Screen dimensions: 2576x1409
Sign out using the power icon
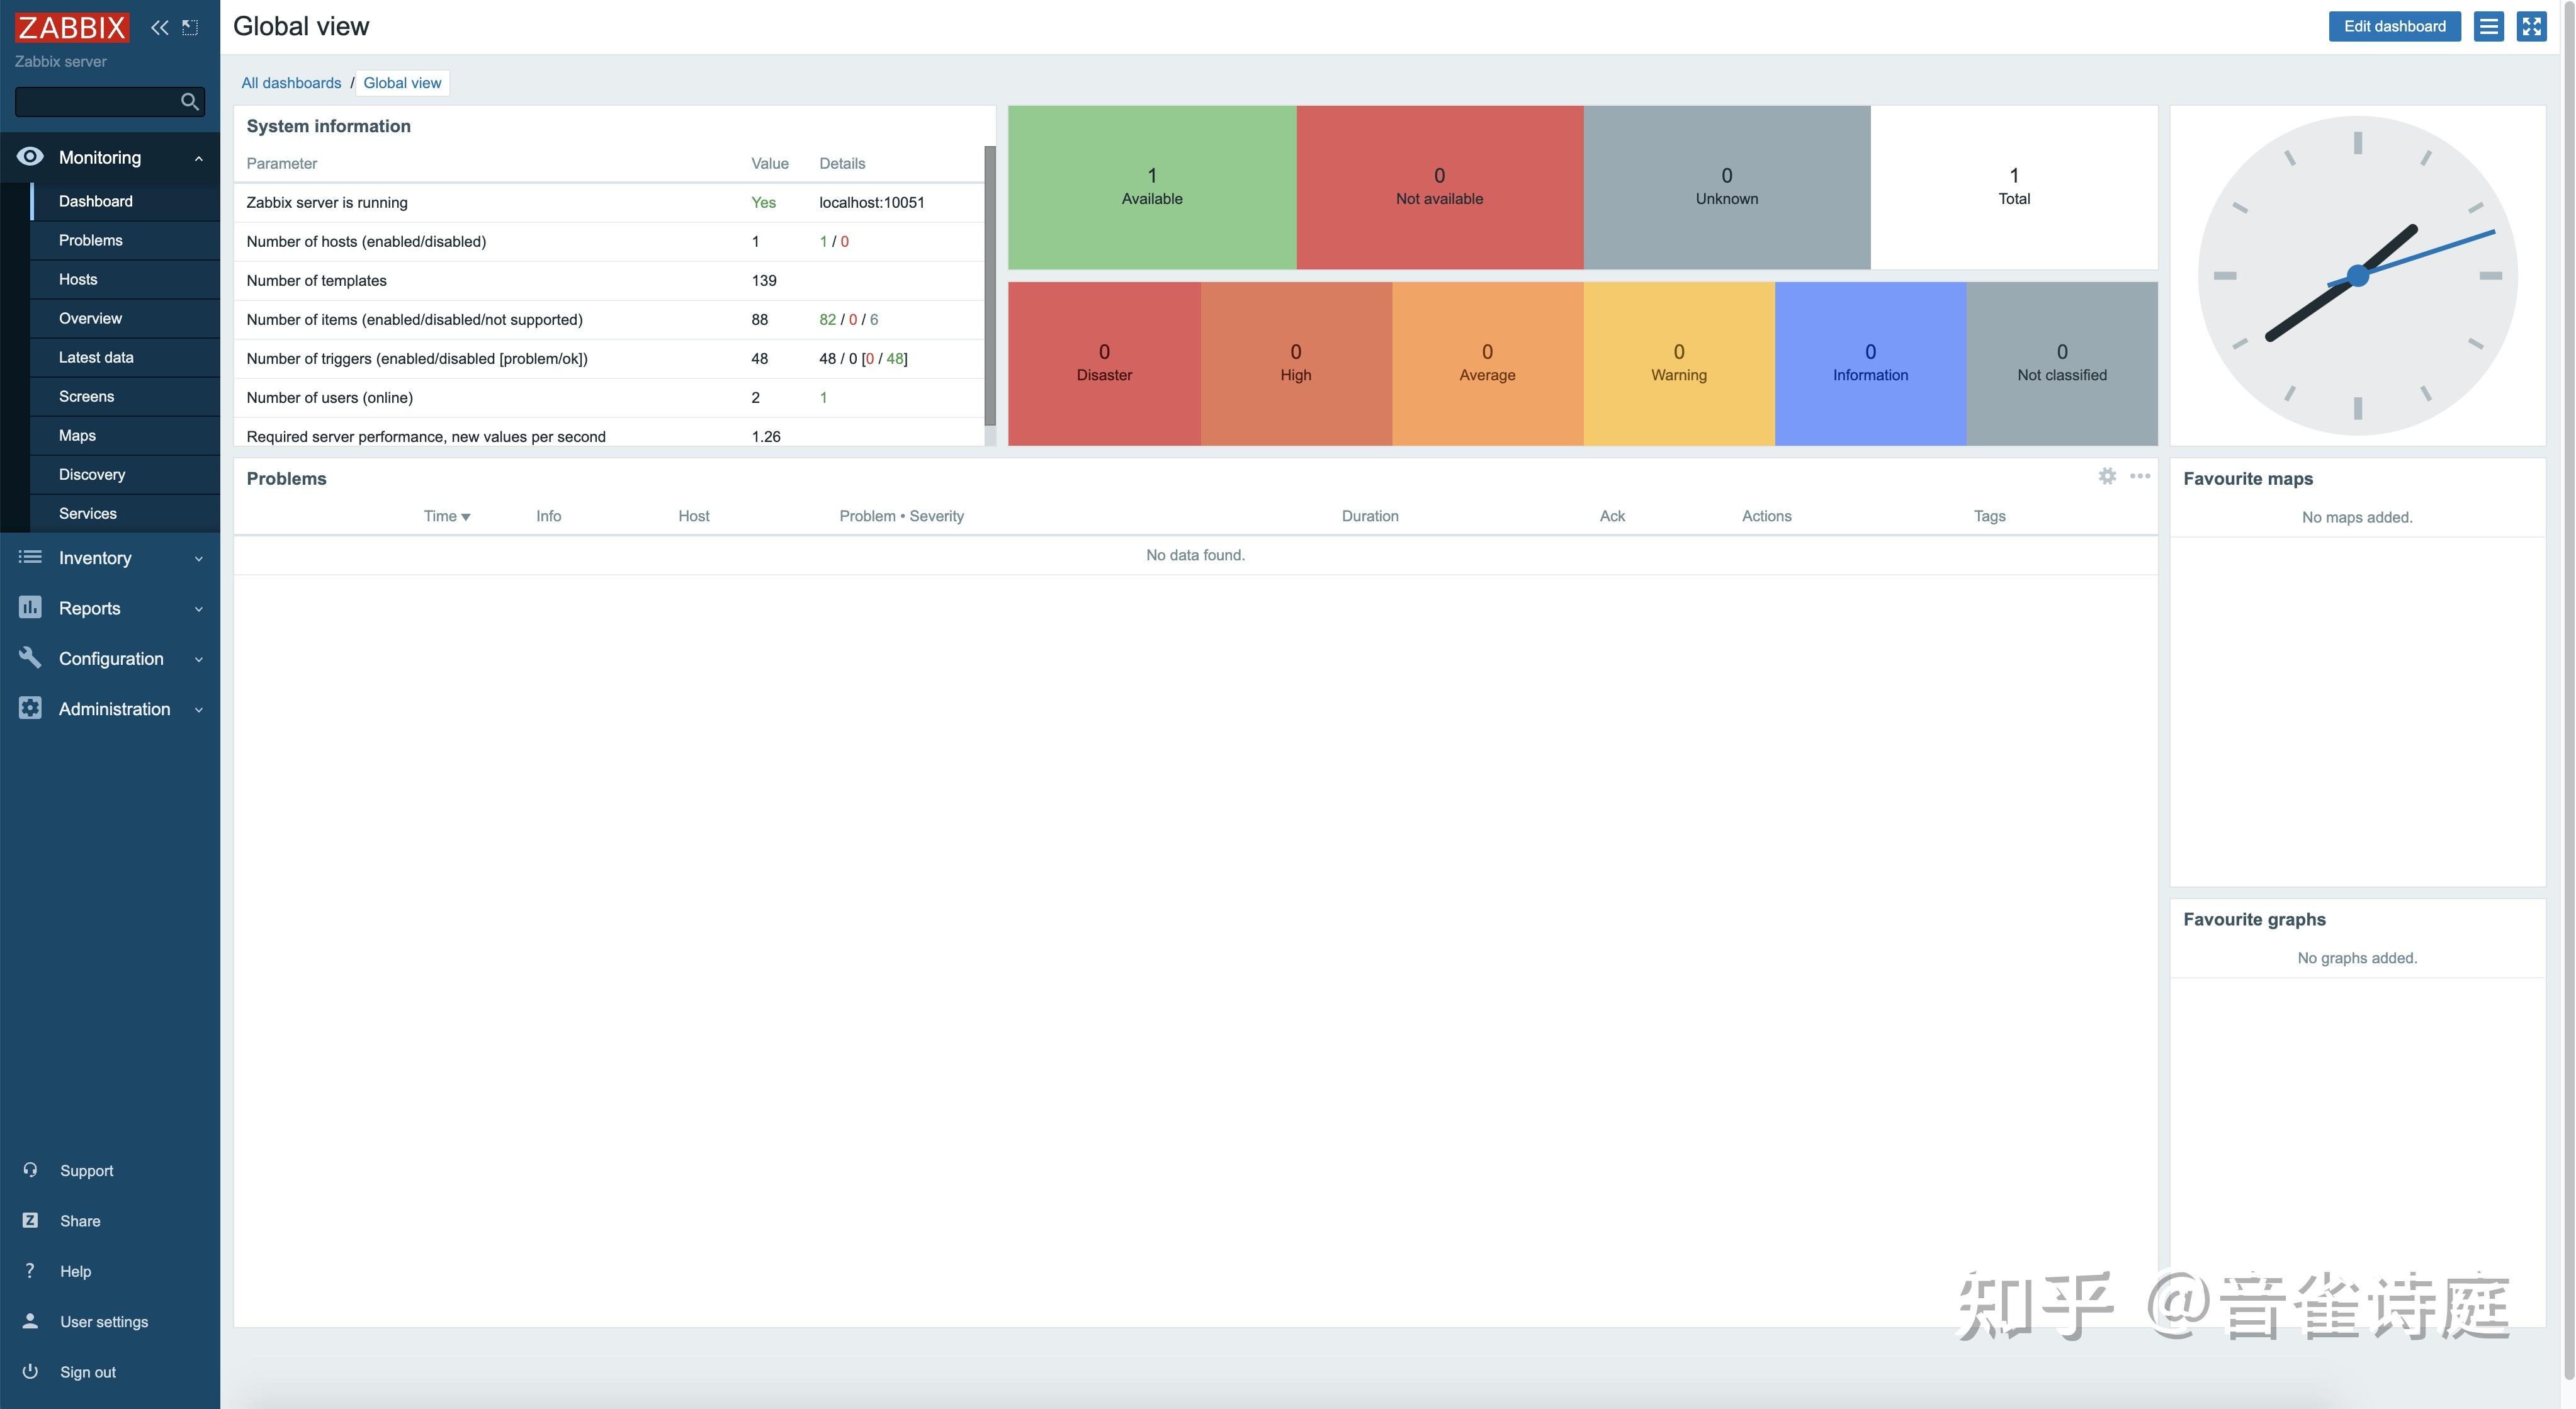[x=30, y=1371]
